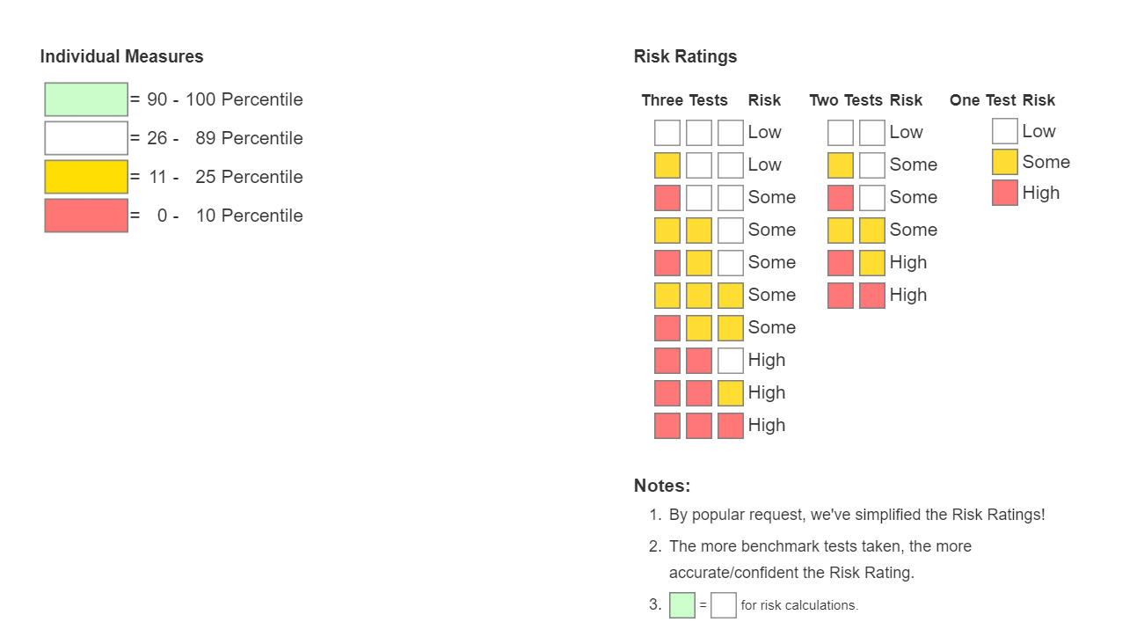Click the red High box under One Test

point(1004,193)
